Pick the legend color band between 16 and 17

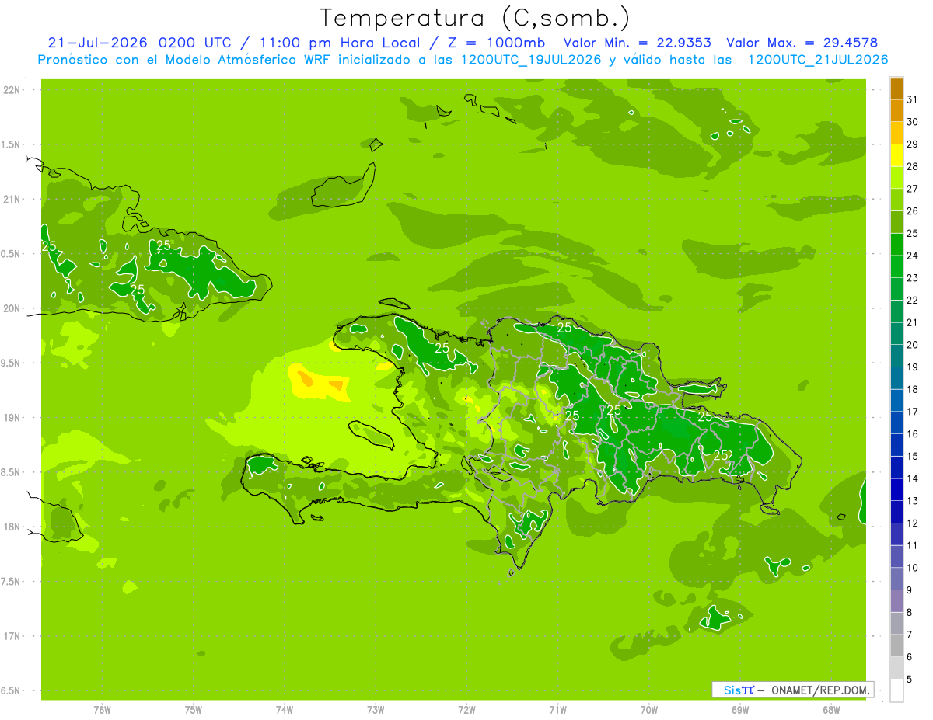tap(896, 423)
